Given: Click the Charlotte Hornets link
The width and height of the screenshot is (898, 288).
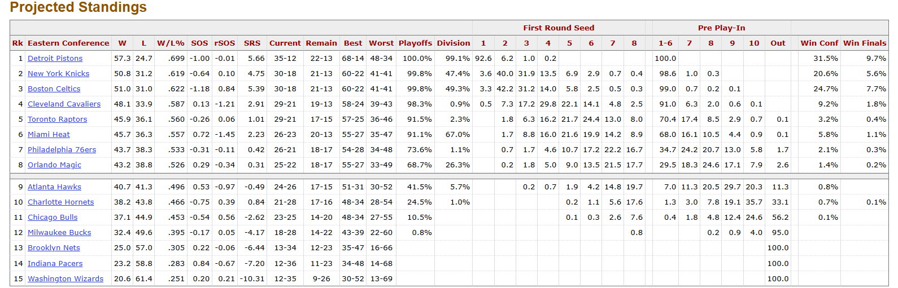Looking at the screenshot, I should tap(60, 202).
